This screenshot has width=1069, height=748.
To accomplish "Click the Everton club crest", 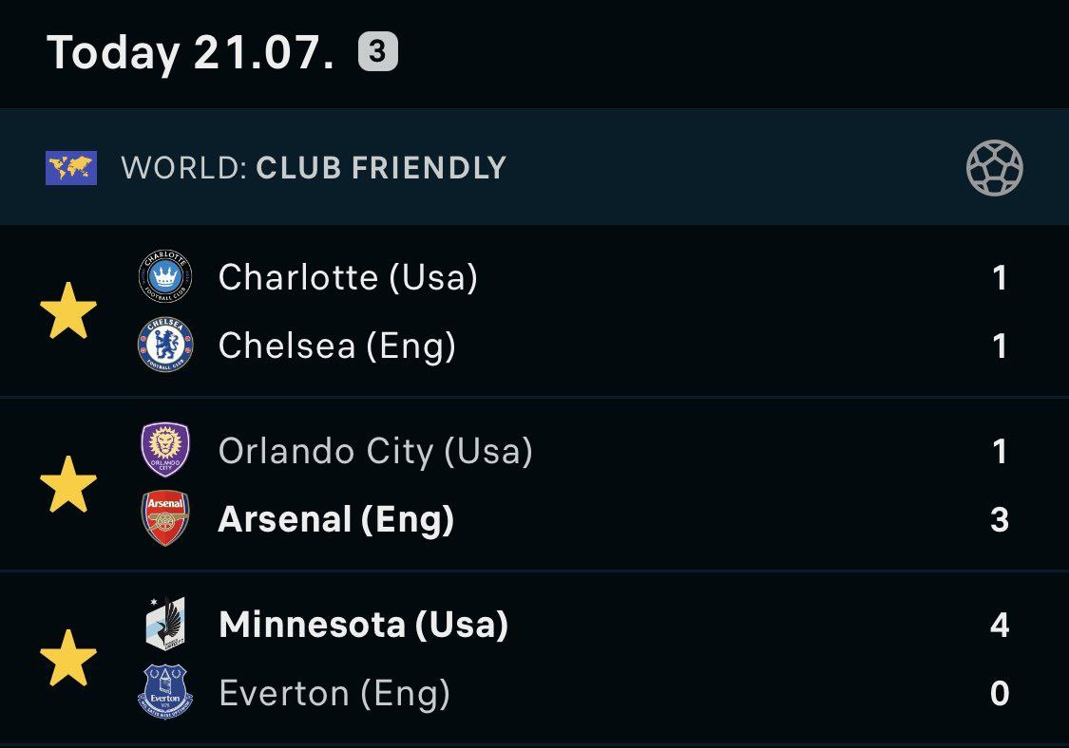I will 165,692.
